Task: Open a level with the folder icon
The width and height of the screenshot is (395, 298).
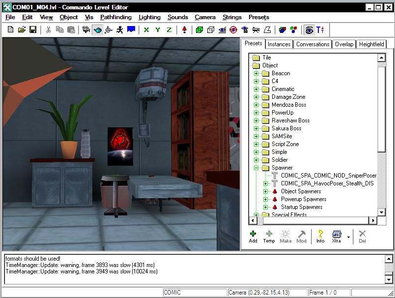Action: pyautogui.click(x=22, y=30)
